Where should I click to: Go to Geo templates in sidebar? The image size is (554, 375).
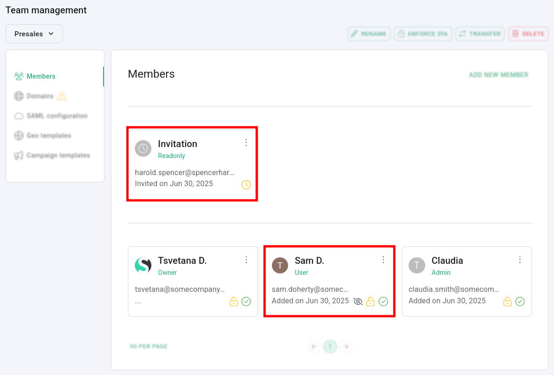[x=49, y=136]
